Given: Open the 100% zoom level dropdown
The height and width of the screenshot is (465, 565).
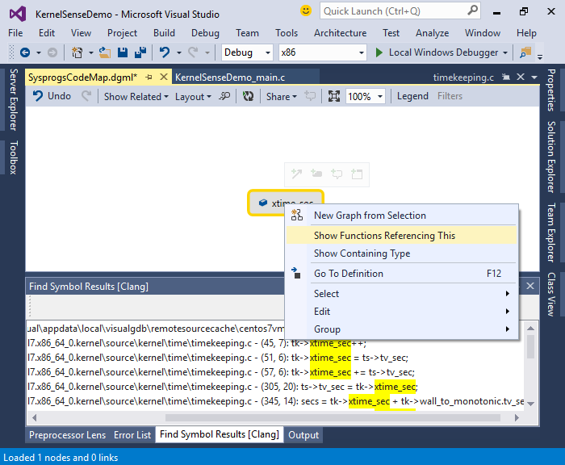Looking at the screenshot, I should point(380,97).
